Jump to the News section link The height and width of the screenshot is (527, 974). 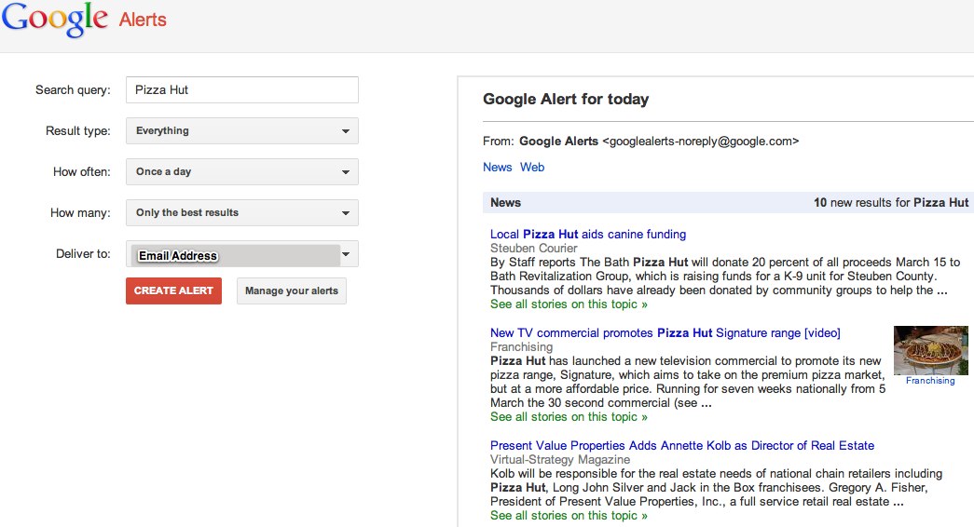[x=497, y=167]
